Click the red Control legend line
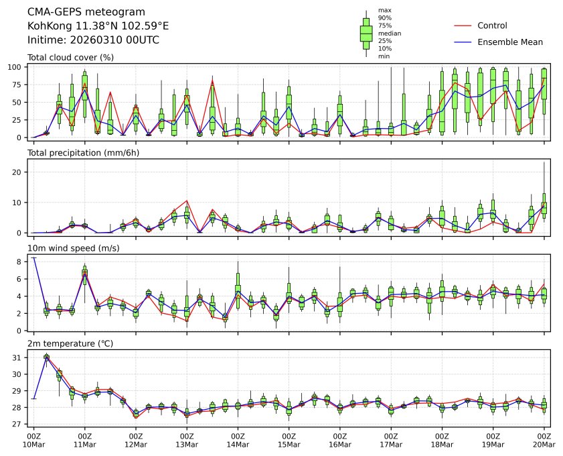563x456 pixels. click(x=464, y=25)
